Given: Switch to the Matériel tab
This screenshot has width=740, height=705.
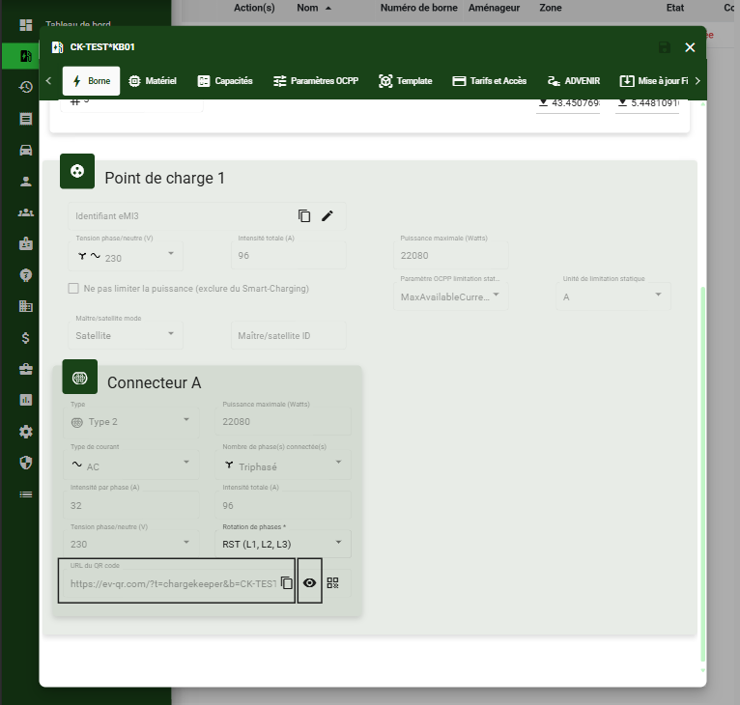Looking at the screenshot, I should click(x=153, y=81).
